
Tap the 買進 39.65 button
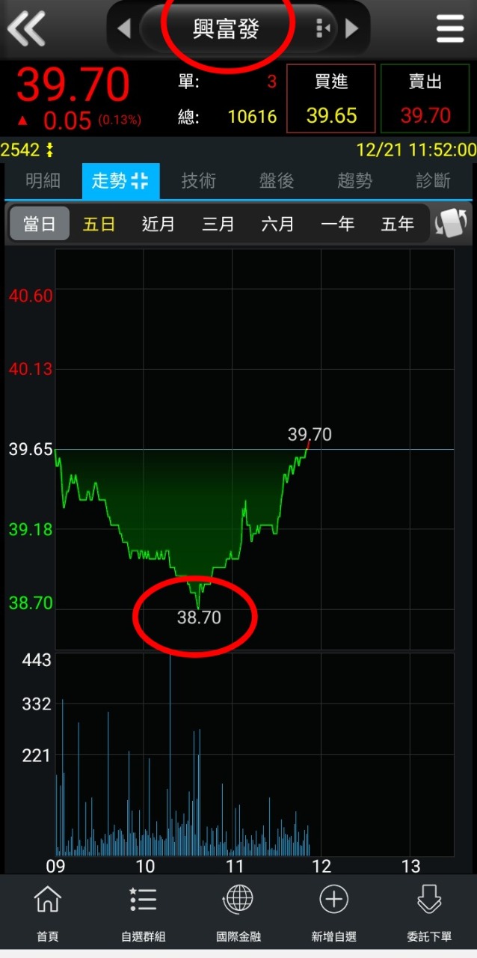[x=331, y=99]
